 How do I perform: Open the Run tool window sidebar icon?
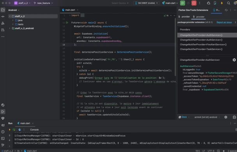point(3,112)
